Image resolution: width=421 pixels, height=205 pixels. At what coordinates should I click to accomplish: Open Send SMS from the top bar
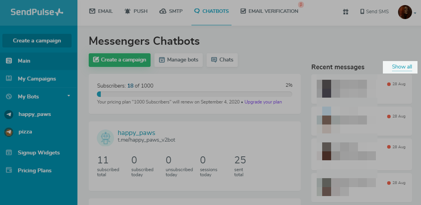pyautogui.click(x=374, y=12)
